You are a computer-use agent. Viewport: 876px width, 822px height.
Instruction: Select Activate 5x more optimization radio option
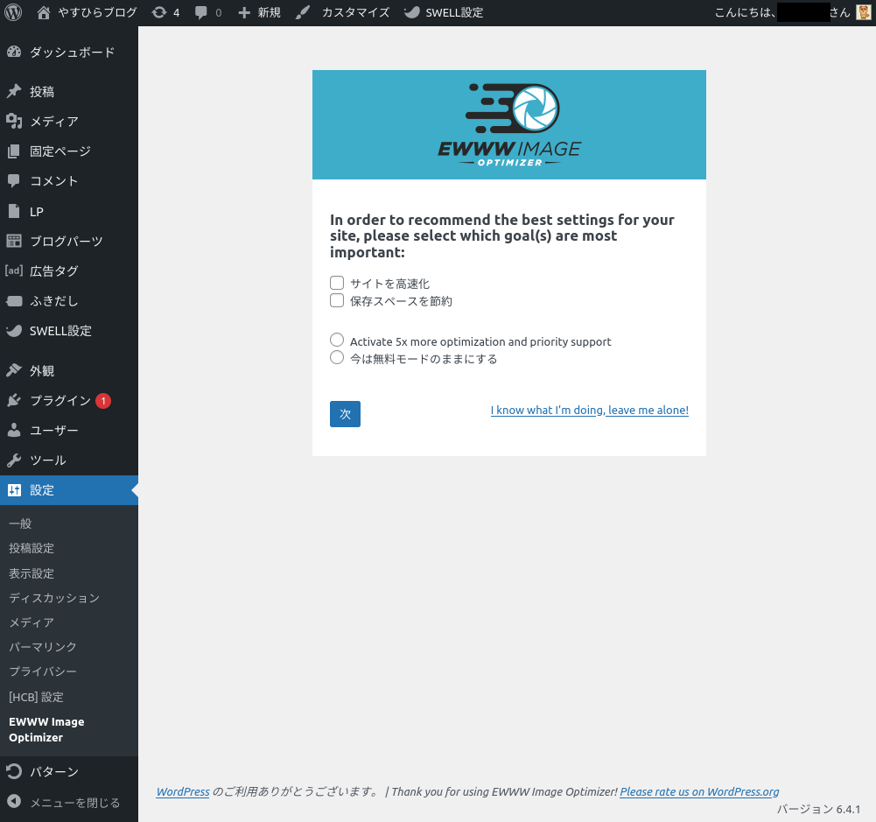(337, 340)
